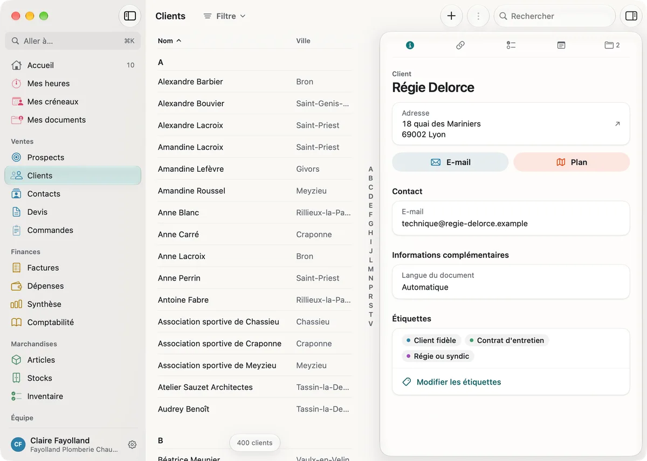The image size is (647, 461).
Task: Open Stocks in the sidebar
Action: (x=73, y=378)
